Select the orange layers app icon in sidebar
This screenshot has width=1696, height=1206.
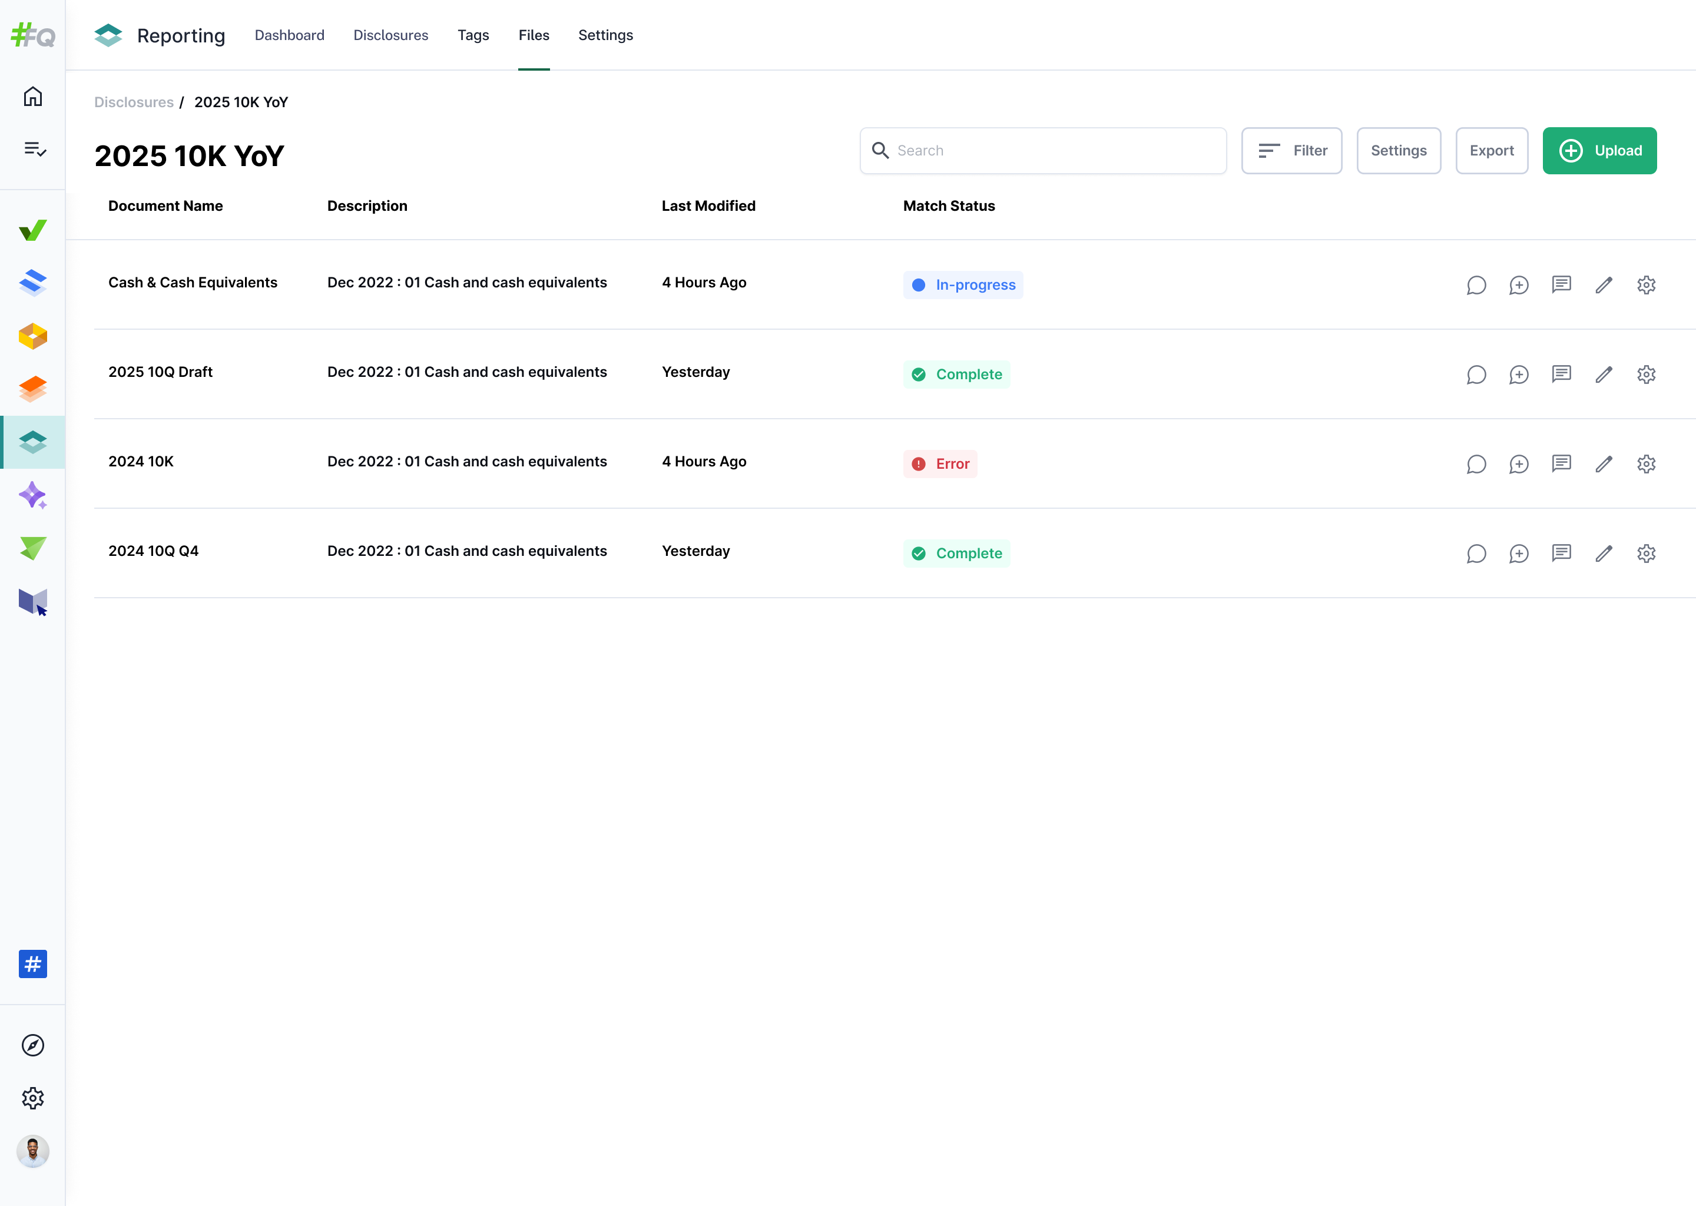click(32, 389)
